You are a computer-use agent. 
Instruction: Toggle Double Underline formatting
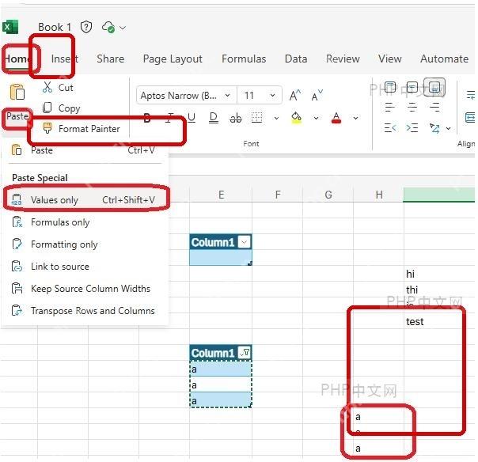214,118
